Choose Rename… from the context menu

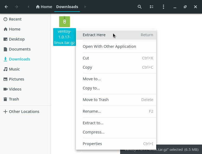click(x=116, y=111)
